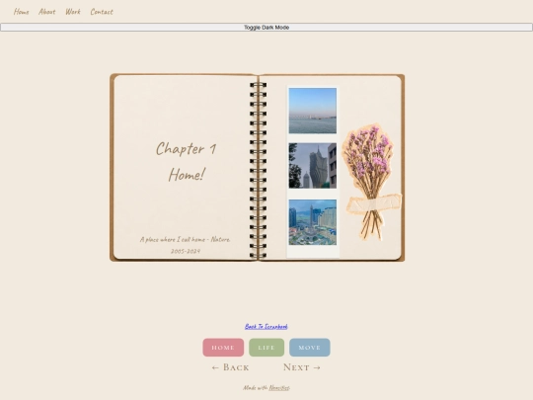Click the "Home!" title text

(x=187, y=175)
